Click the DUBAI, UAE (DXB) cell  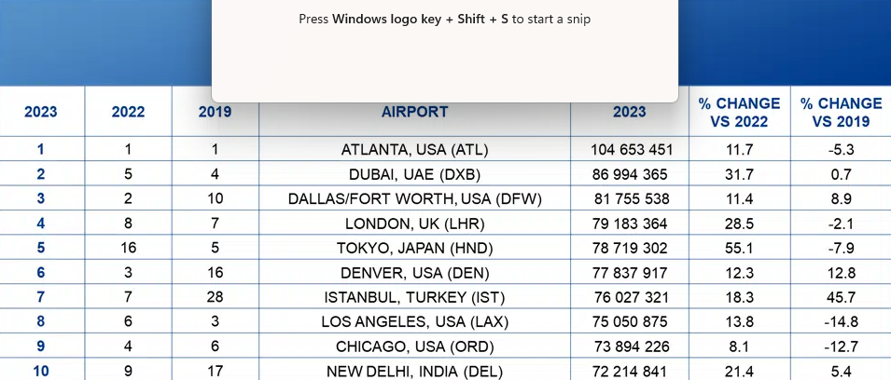point(414,174)
